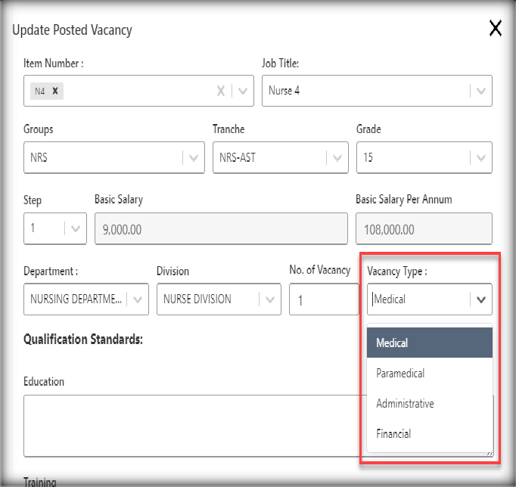The height and width of the screenshot is (487, 516).
Task: Click the Basic Salary Per Annum field
Action: 424,228
